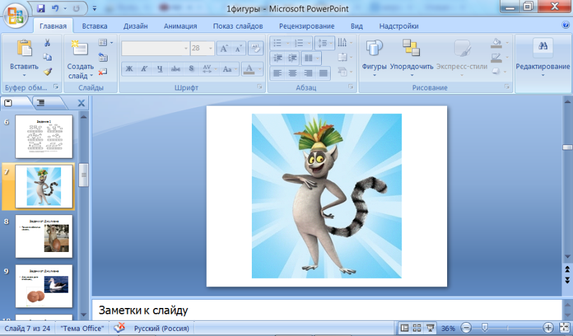Screen dimensions: 573x336
Task: Open font color dropdown arrow
Action: click(x=260, y=69)
